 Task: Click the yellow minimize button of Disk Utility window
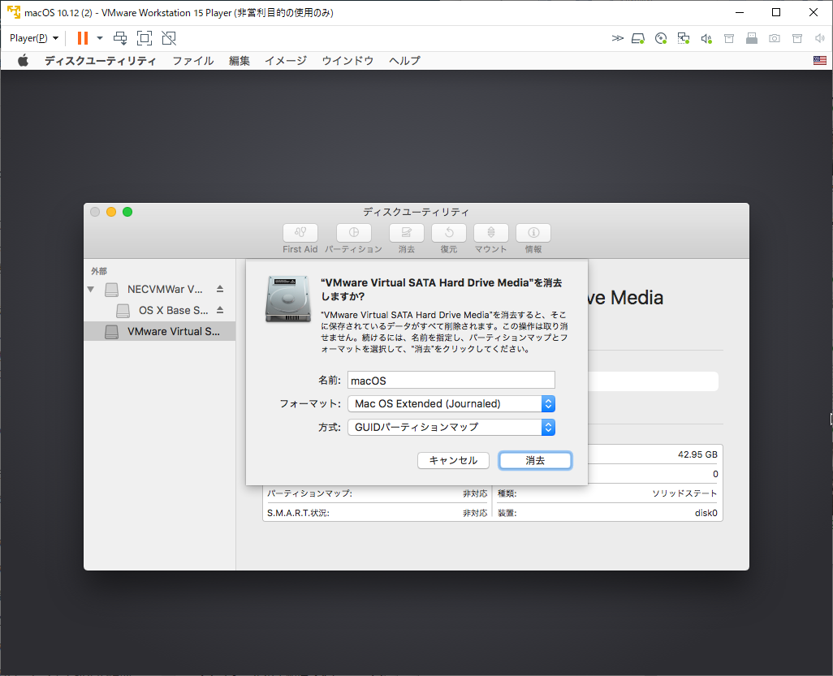coord(111,212)
